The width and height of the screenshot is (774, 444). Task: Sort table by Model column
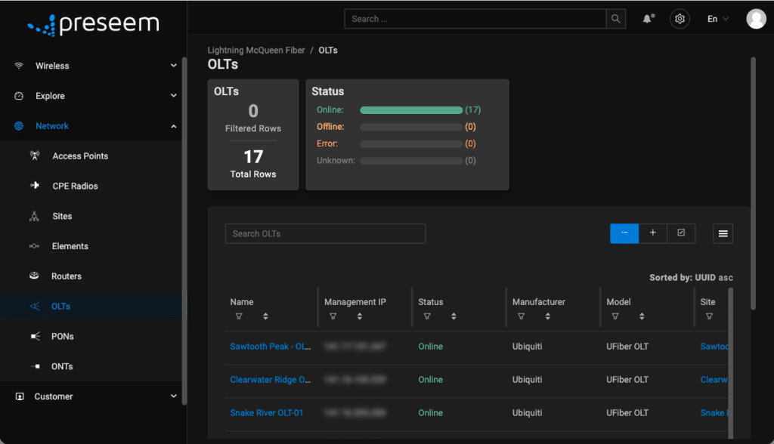(x=642, y=316)
